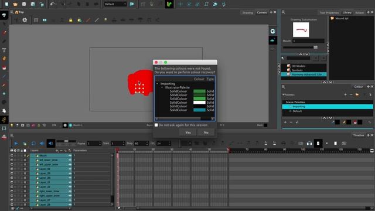The height and width of the screenshot is (211, 375).
Task: Collapse the IllustratorPalette node in dialog
Action: click(x=162, y=87)
